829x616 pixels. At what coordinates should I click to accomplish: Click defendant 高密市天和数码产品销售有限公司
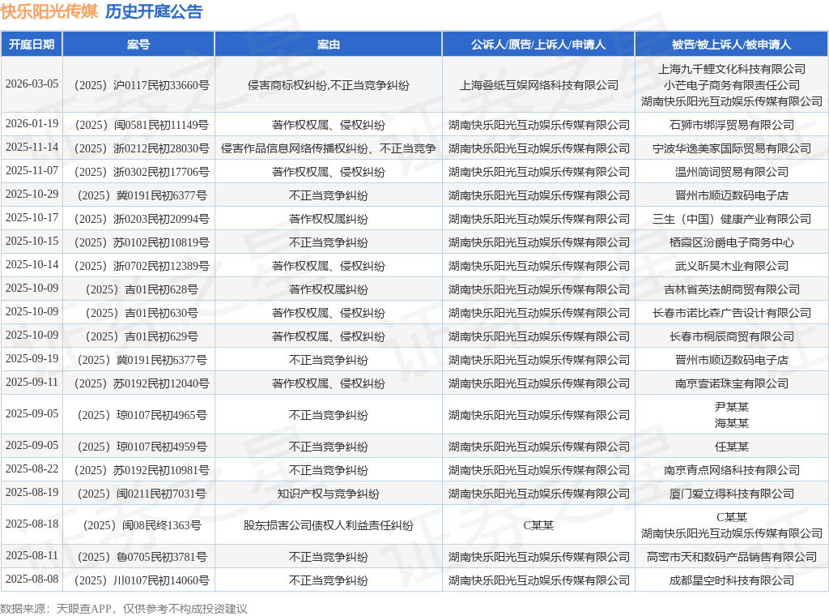click(x=732, y=558)
